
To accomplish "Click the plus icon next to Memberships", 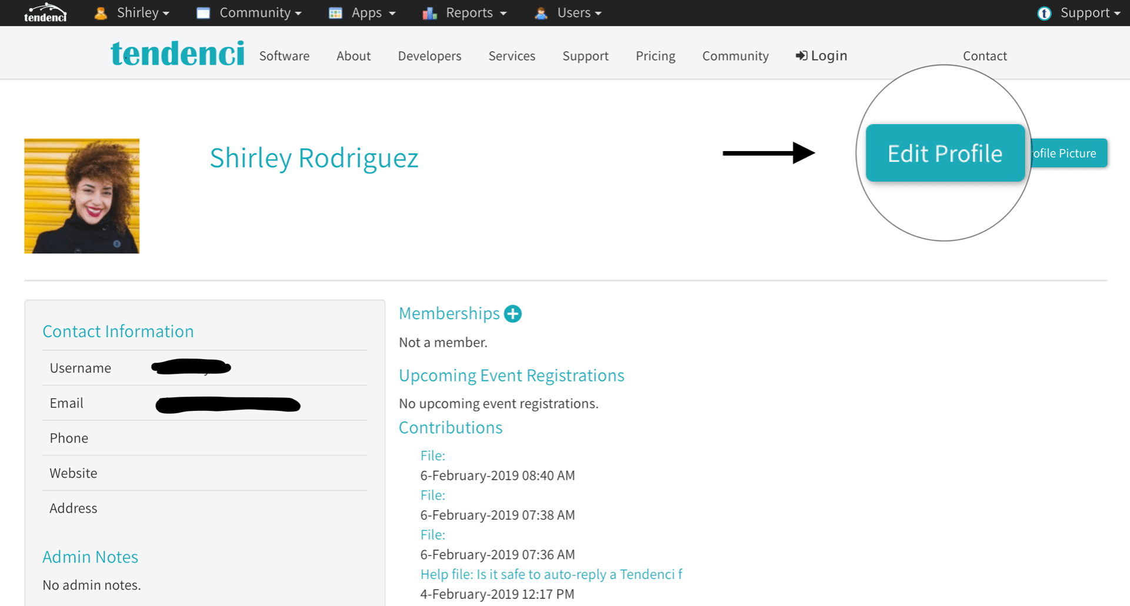I will [x=513, y=314].
